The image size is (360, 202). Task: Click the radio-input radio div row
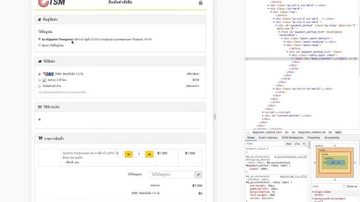coord(313,55)
